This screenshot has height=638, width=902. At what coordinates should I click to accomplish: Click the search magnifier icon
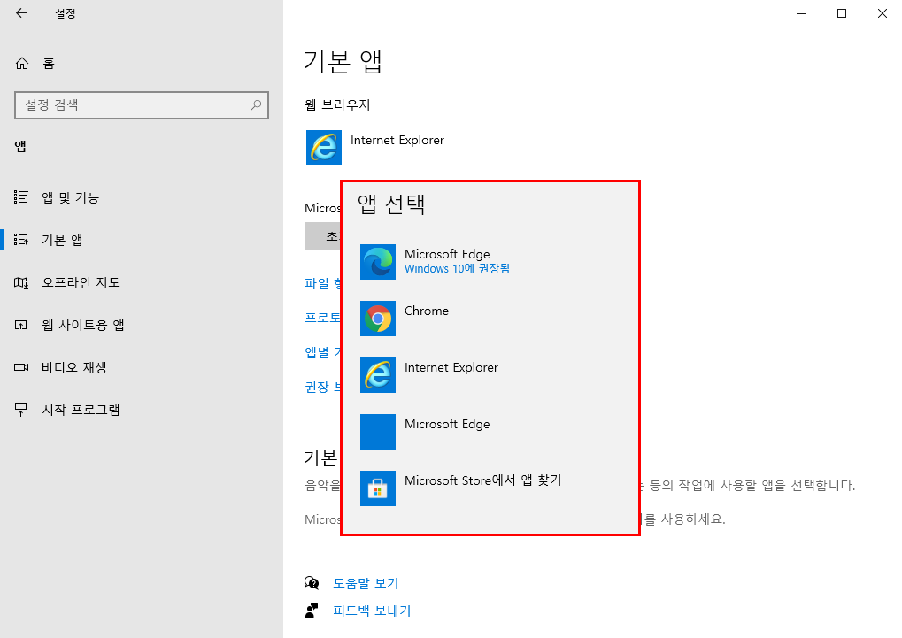pyautogui.click(x=256, y=104)
